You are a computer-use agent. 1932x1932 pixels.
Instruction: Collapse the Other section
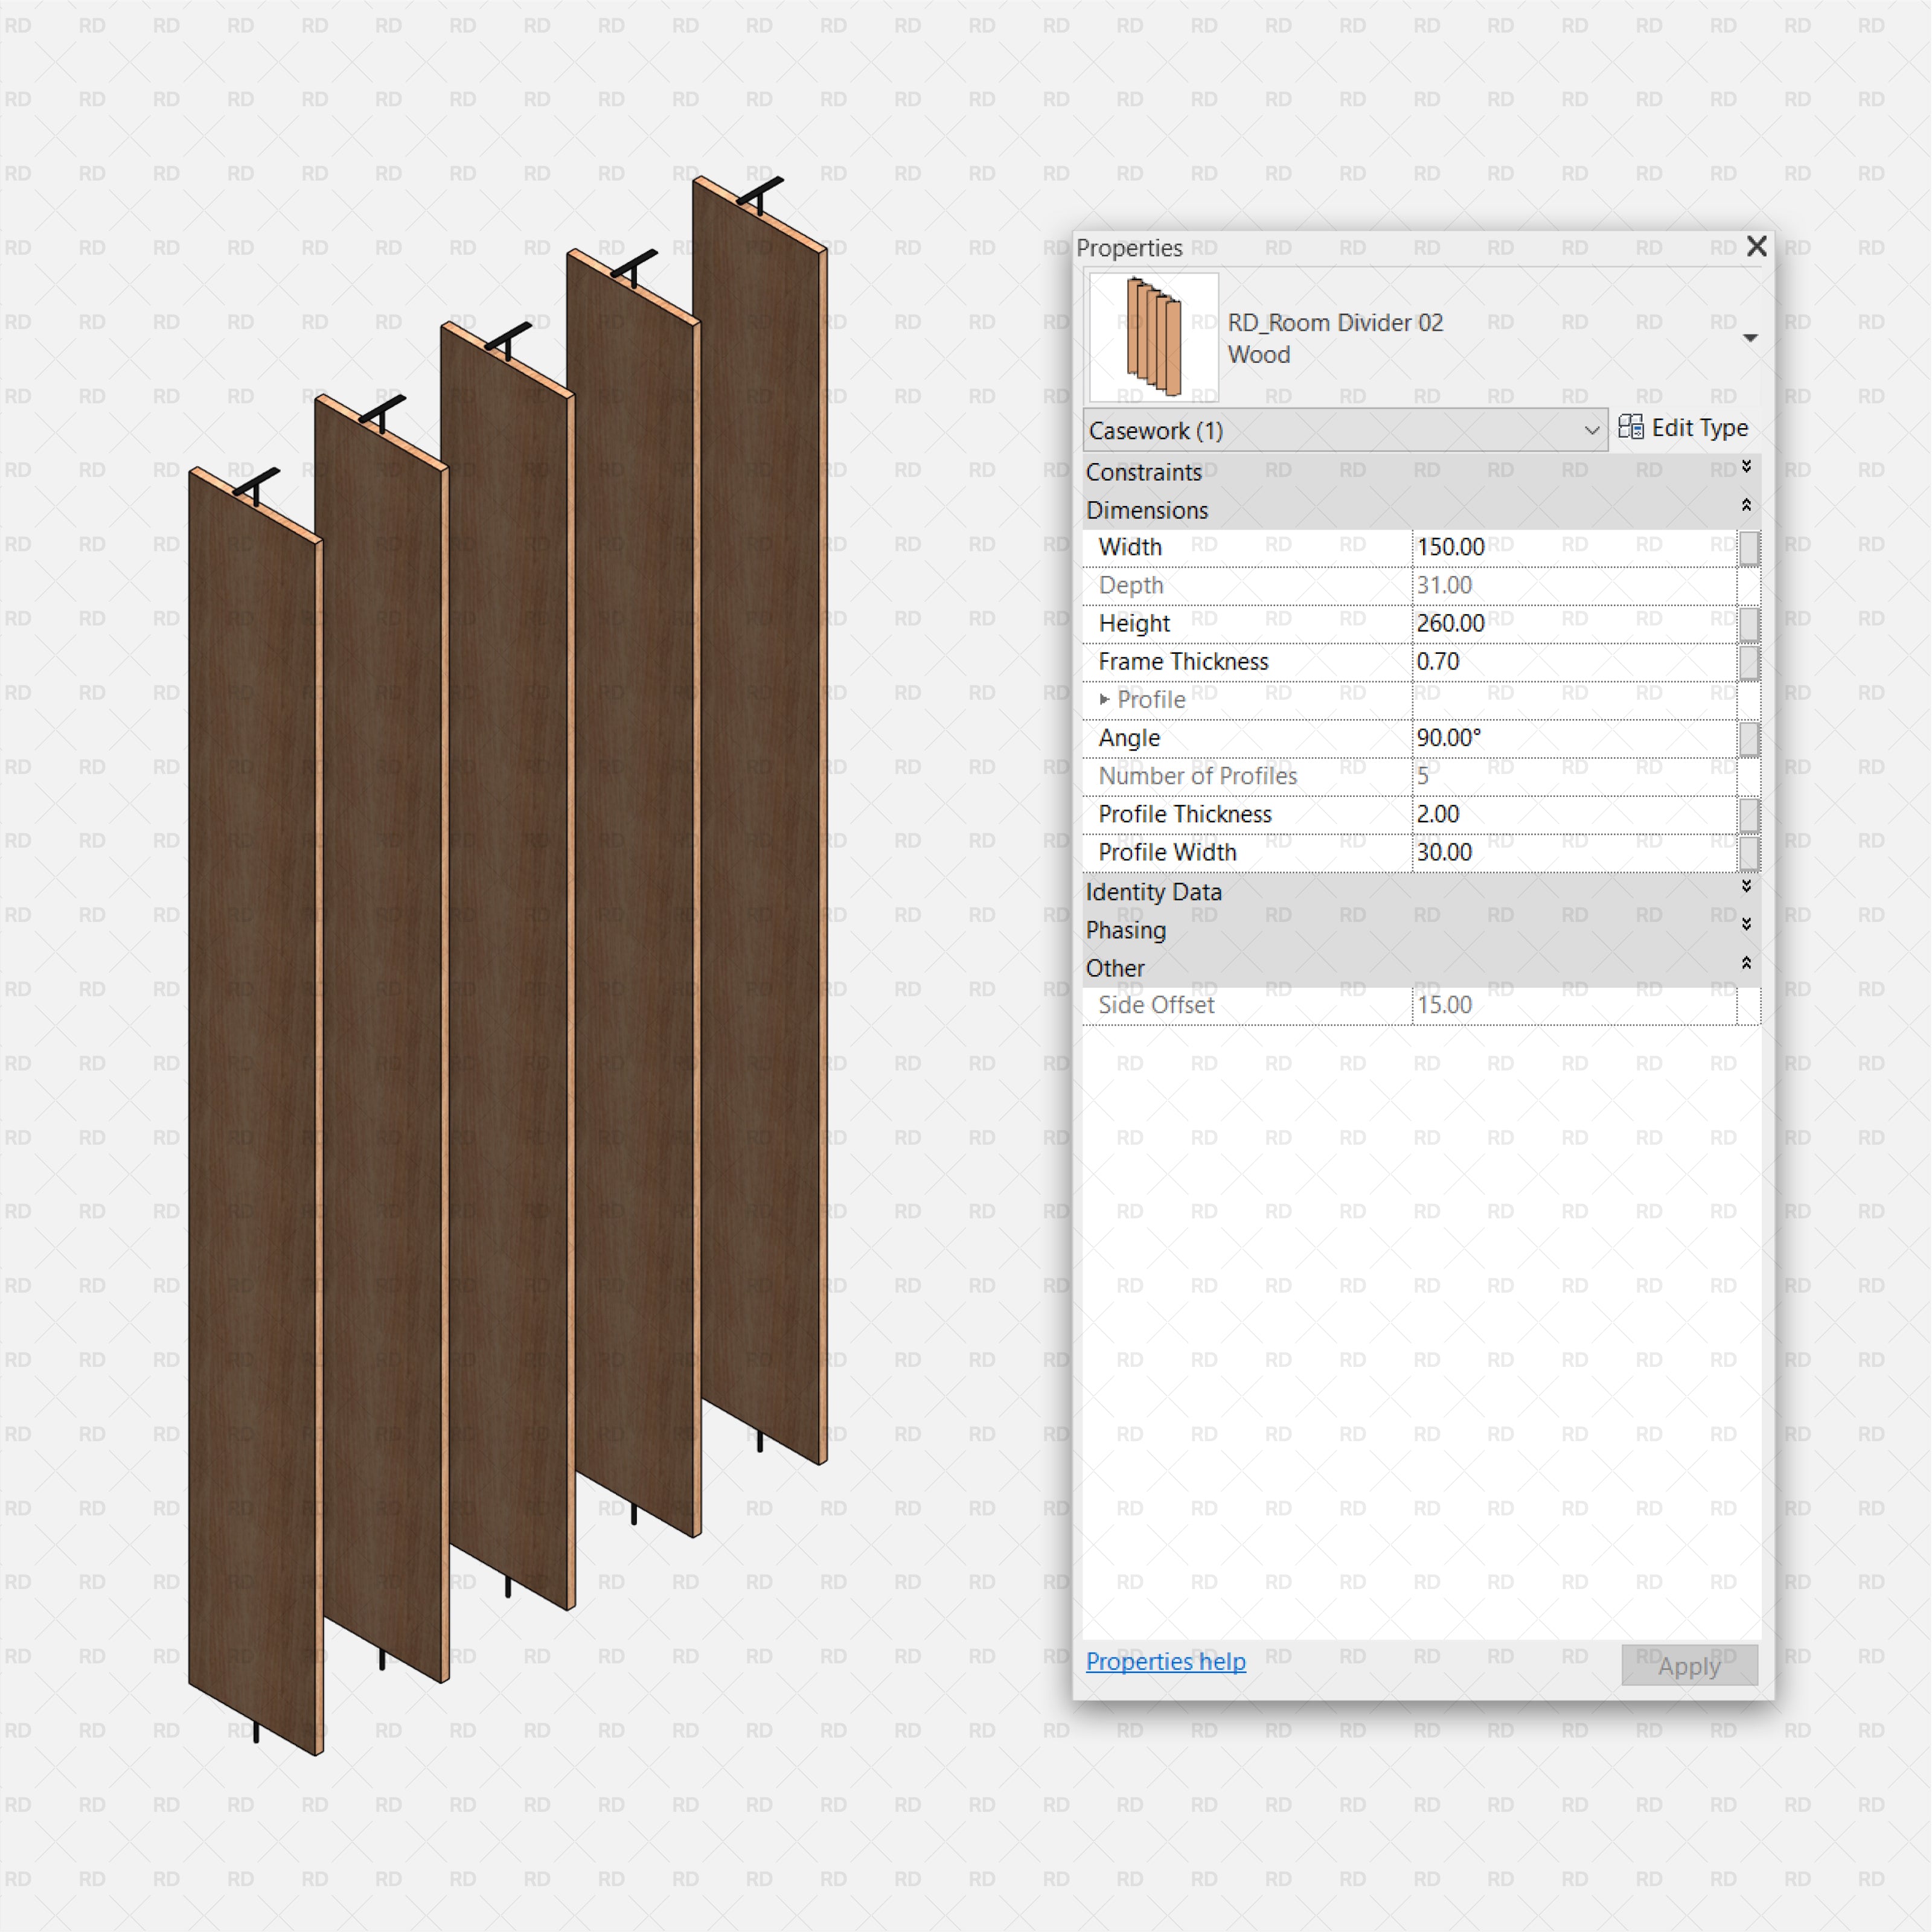tap(1746, 962)
